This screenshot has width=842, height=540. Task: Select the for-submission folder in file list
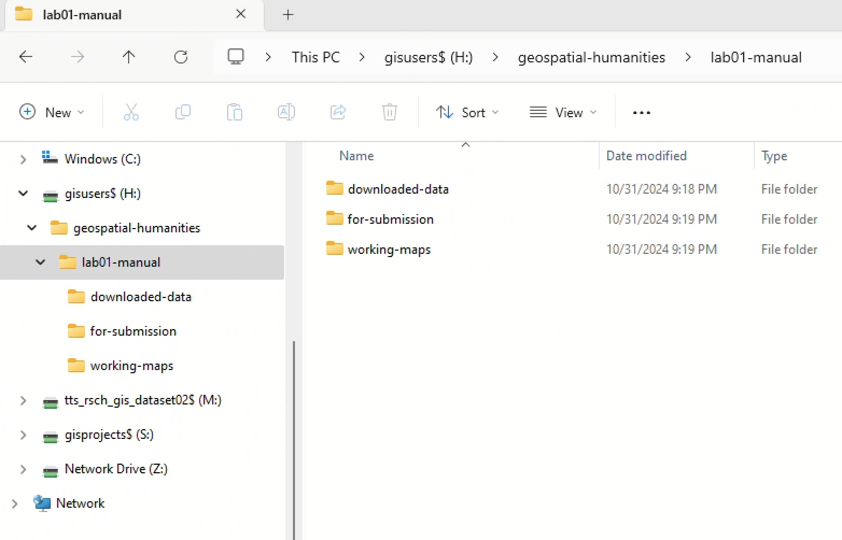[x=390, y=219]
